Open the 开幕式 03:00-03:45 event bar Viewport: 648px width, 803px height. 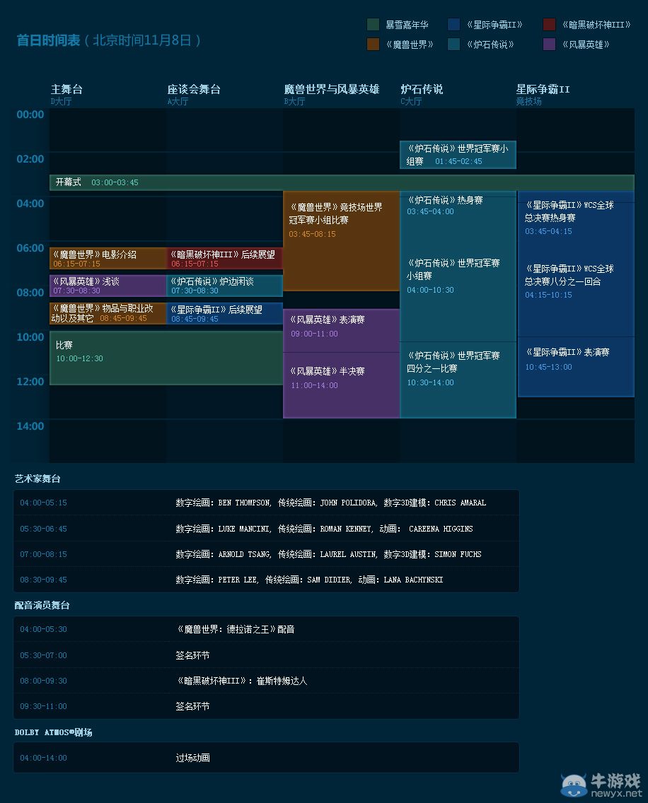pyautogui.click(x=342, y=182)
